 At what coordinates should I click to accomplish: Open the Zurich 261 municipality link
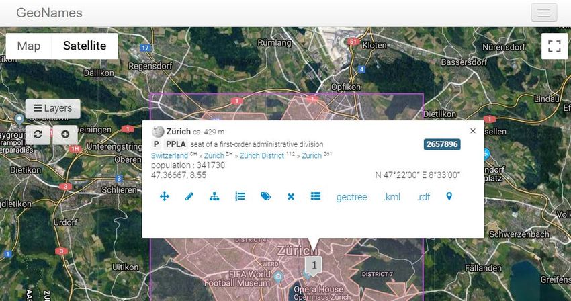pos(312,156)
